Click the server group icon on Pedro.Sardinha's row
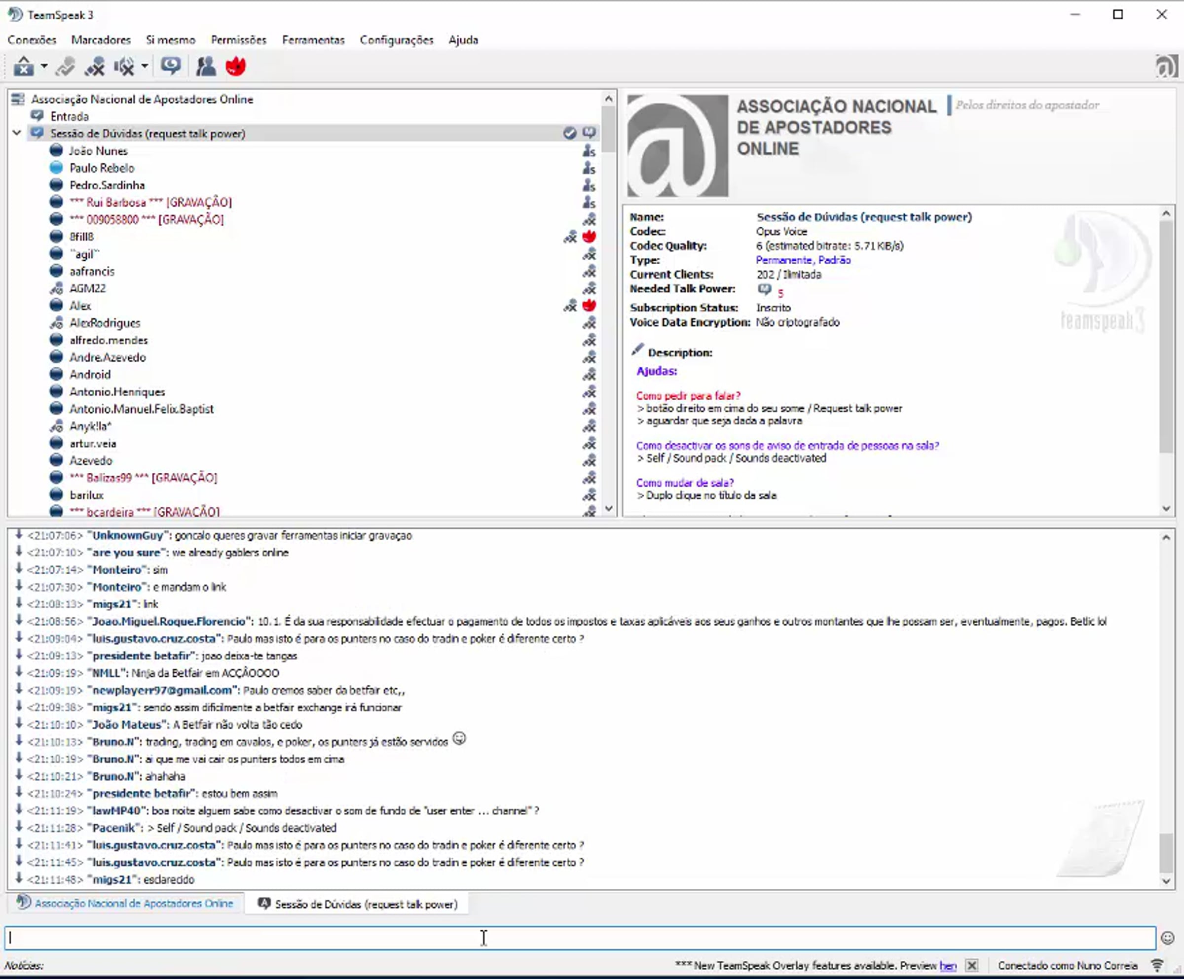Screen dimensions: 1184x979 [589, 185]
